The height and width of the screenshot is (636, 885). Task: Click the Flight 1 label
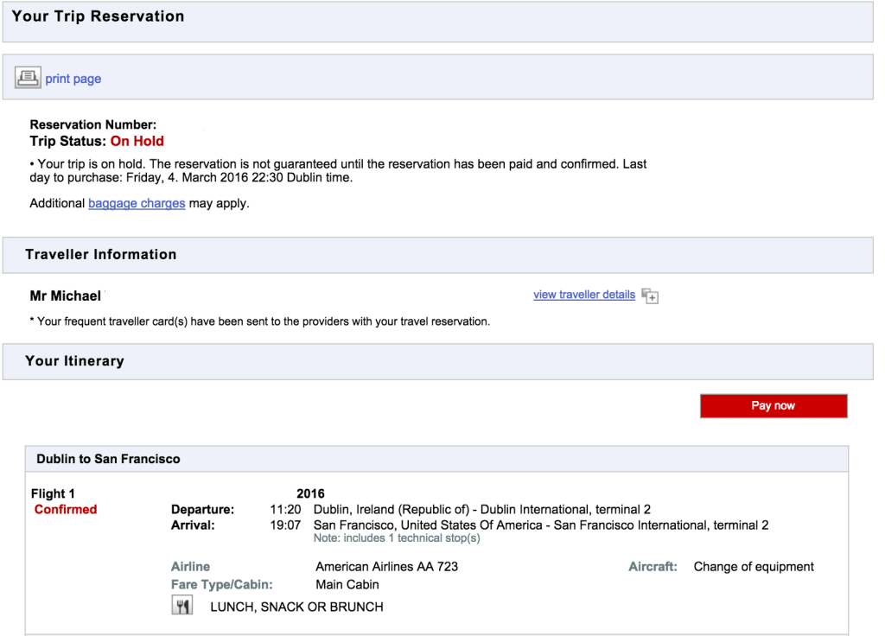point(53,494)
